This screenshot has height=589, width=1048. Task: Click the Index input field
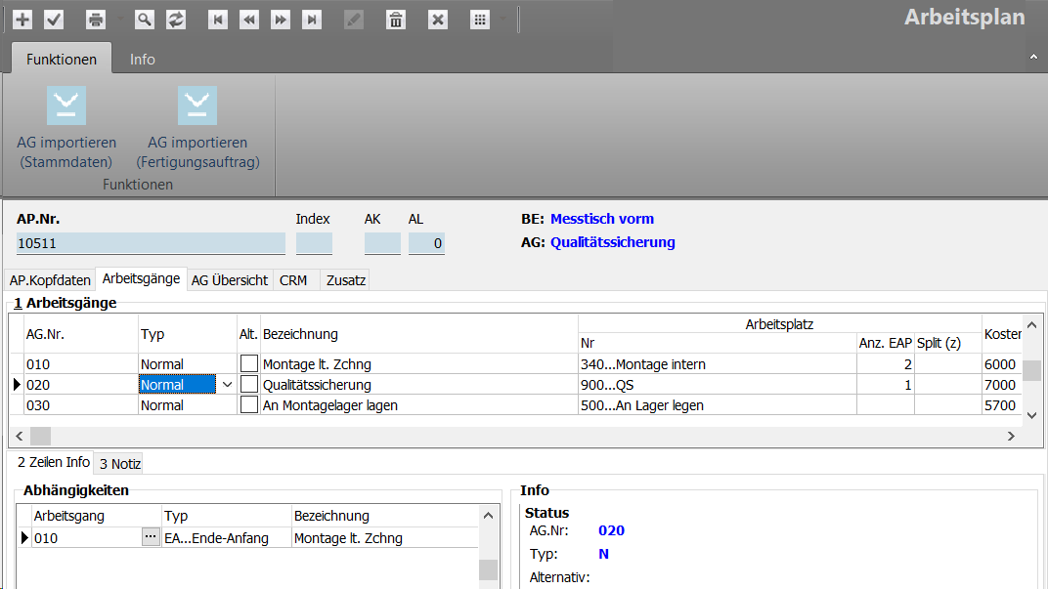point(314,243)
